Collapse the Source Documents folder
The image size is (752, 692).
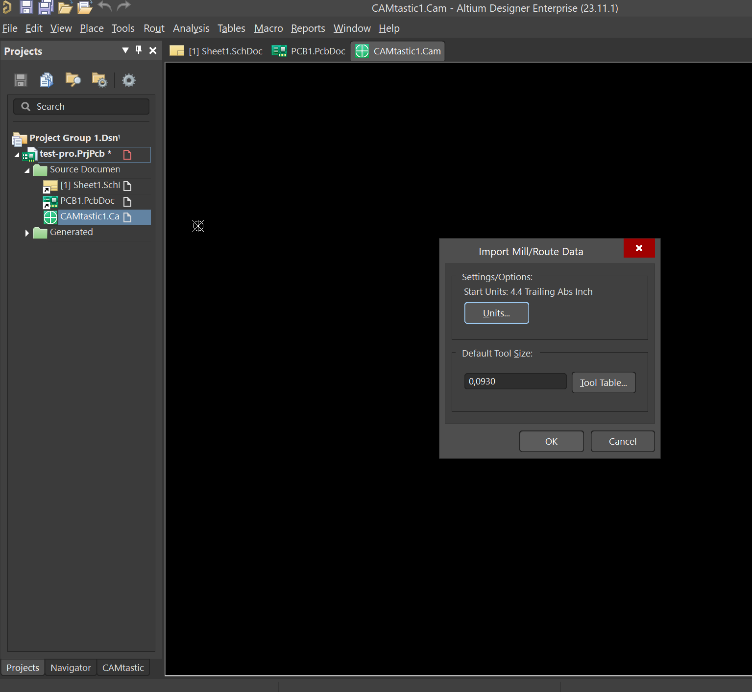point(27,170)
